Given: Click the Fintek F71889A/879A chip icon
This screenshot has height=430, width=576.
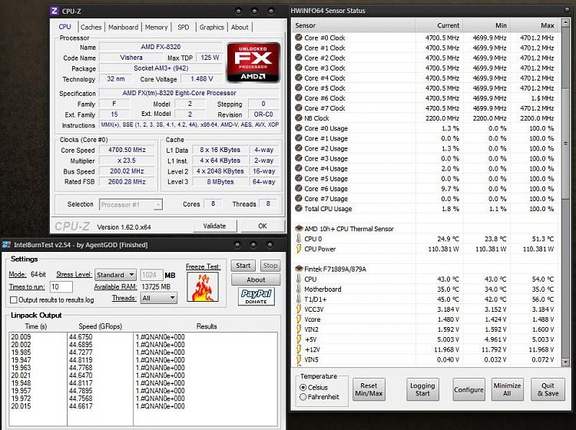Looking at the screenshot, I should coord(299,269).
